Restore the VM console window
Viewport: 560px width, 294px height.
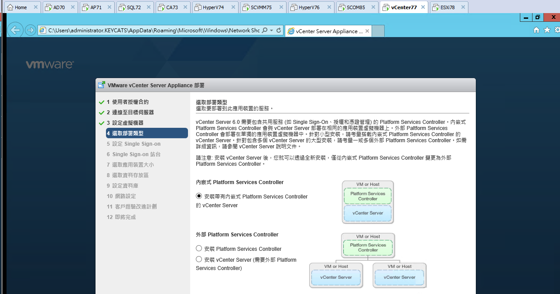tap(538, 17)
